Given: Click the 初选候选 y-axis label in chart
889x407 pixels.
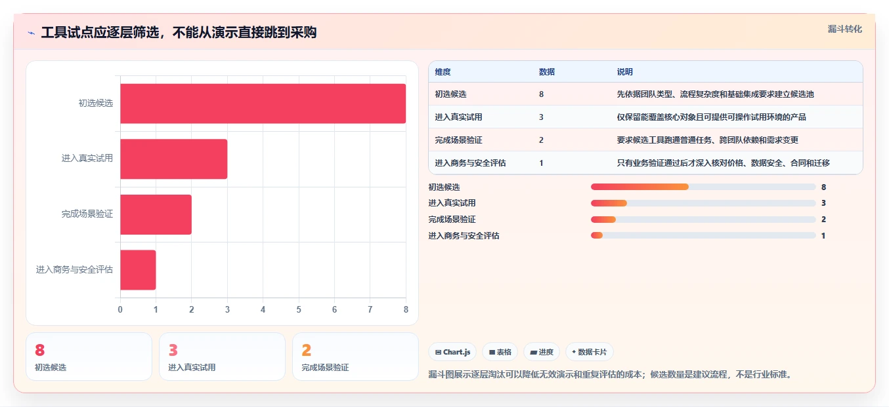Looking at the screenshot, I should pos(96,104).
